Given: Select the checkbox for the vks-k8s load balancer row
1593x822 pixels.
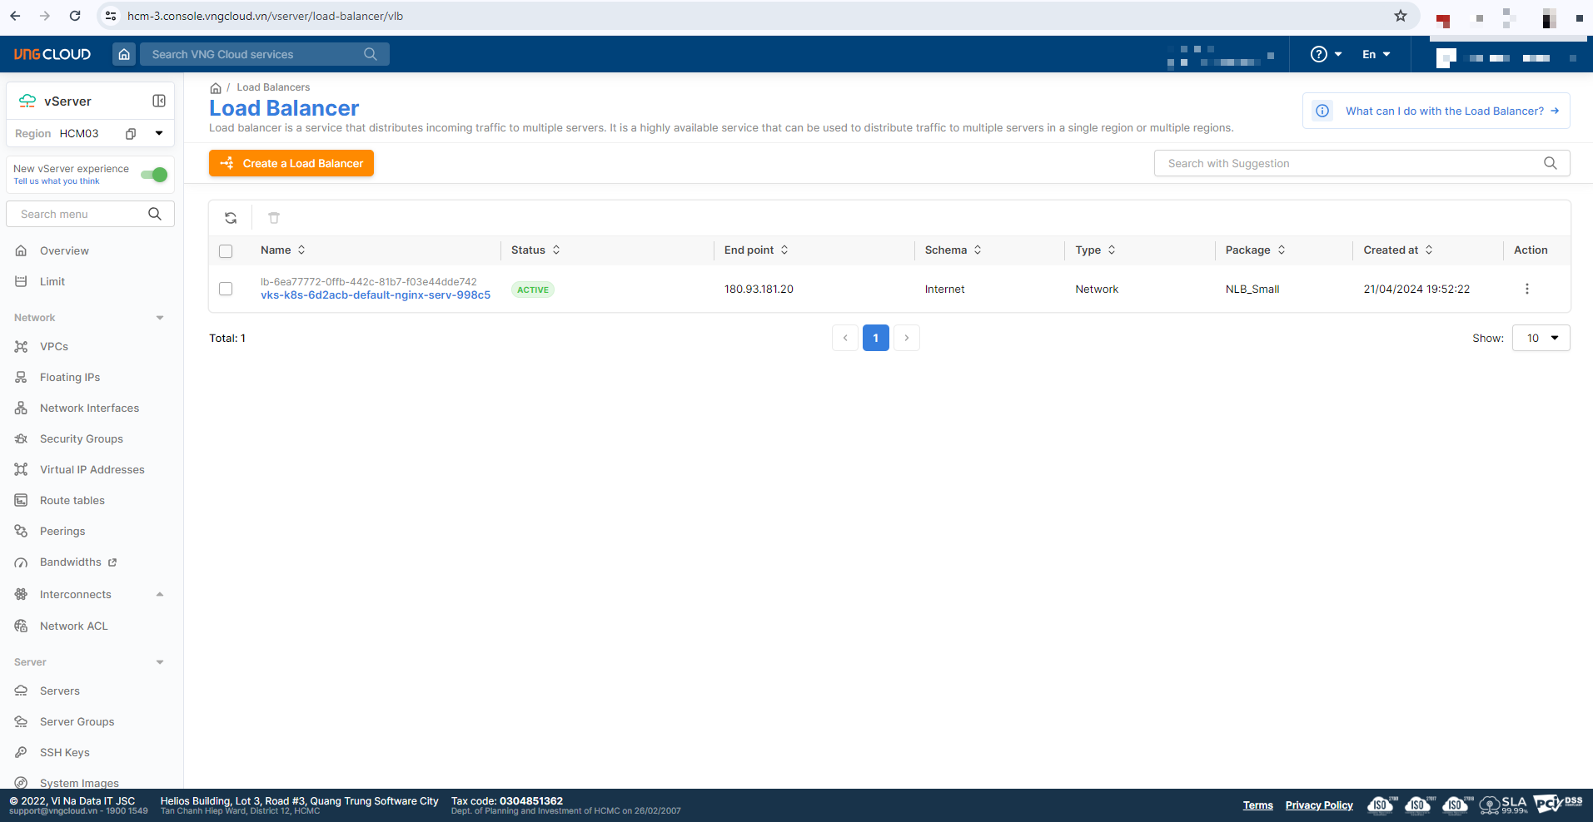Looking at the screenshot, I should tap(226, 289).
